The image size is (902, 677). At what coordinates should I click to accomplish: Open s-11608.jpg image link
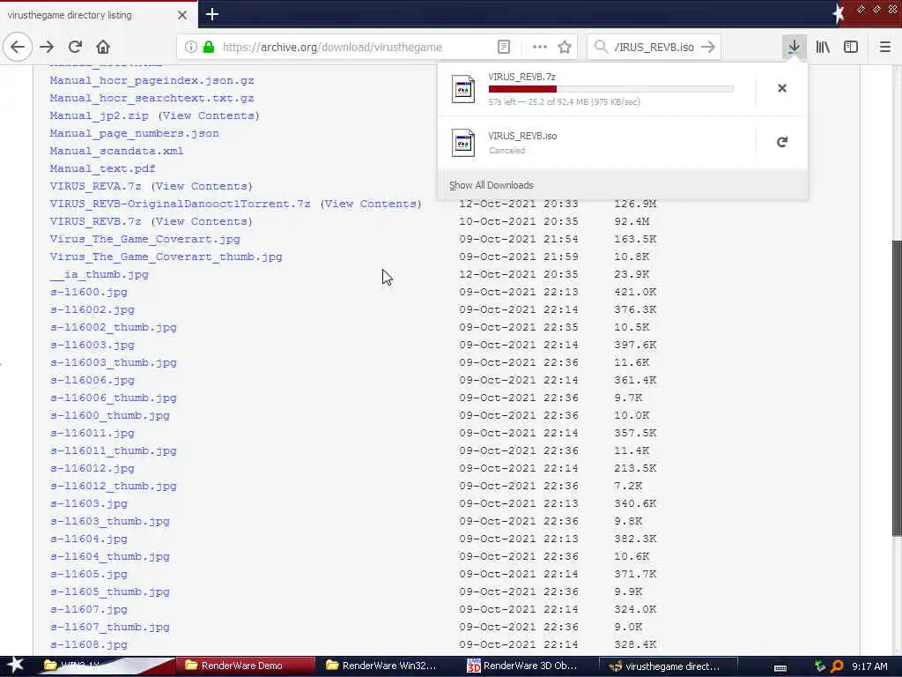pyautogui.click(x=89, y=644)
